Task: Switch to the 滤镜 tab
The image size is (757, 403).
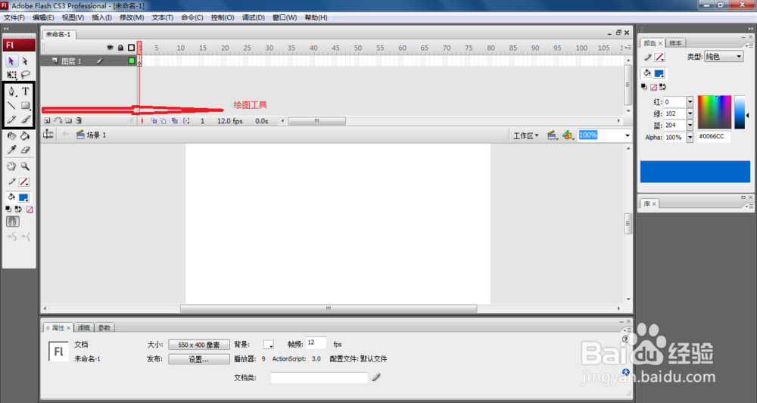Action: pyautogui.click(x=83, y=328)
